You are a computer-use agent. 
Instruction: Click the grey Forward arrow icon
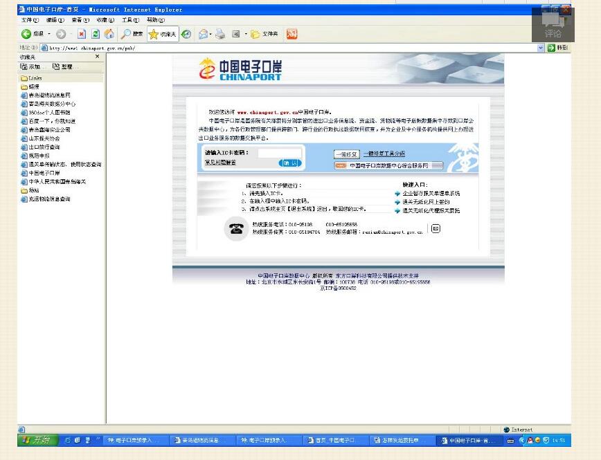click(60, 34)
